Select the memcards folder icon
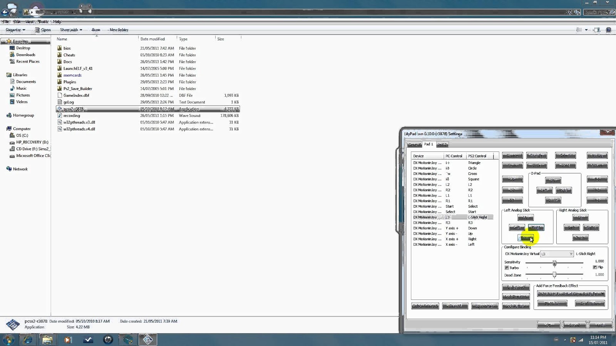616x346 pixels. coord(60,75)
